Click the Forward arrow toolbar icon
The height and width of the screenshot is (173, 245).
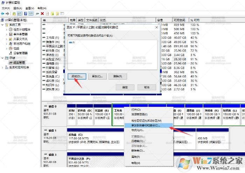point(8,13)
